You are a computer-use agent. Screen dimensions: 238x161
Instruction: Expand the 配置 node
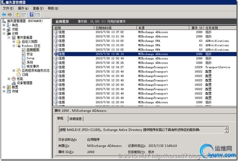click(4, 87)
